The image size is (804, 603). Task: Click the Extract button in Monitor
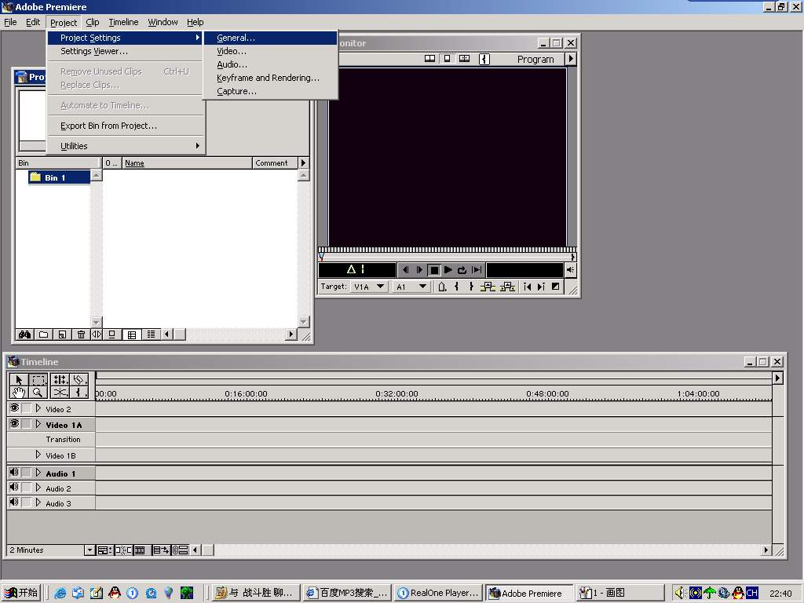(507, 287)
